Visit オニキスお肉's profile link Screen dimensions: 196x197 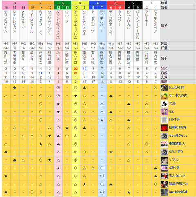coord(178,95)
